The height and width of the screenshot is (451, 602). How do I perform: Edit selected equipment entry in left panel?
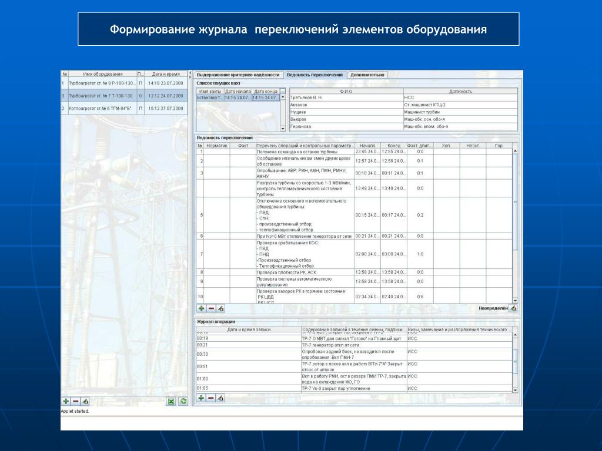[x=85, y=401]
